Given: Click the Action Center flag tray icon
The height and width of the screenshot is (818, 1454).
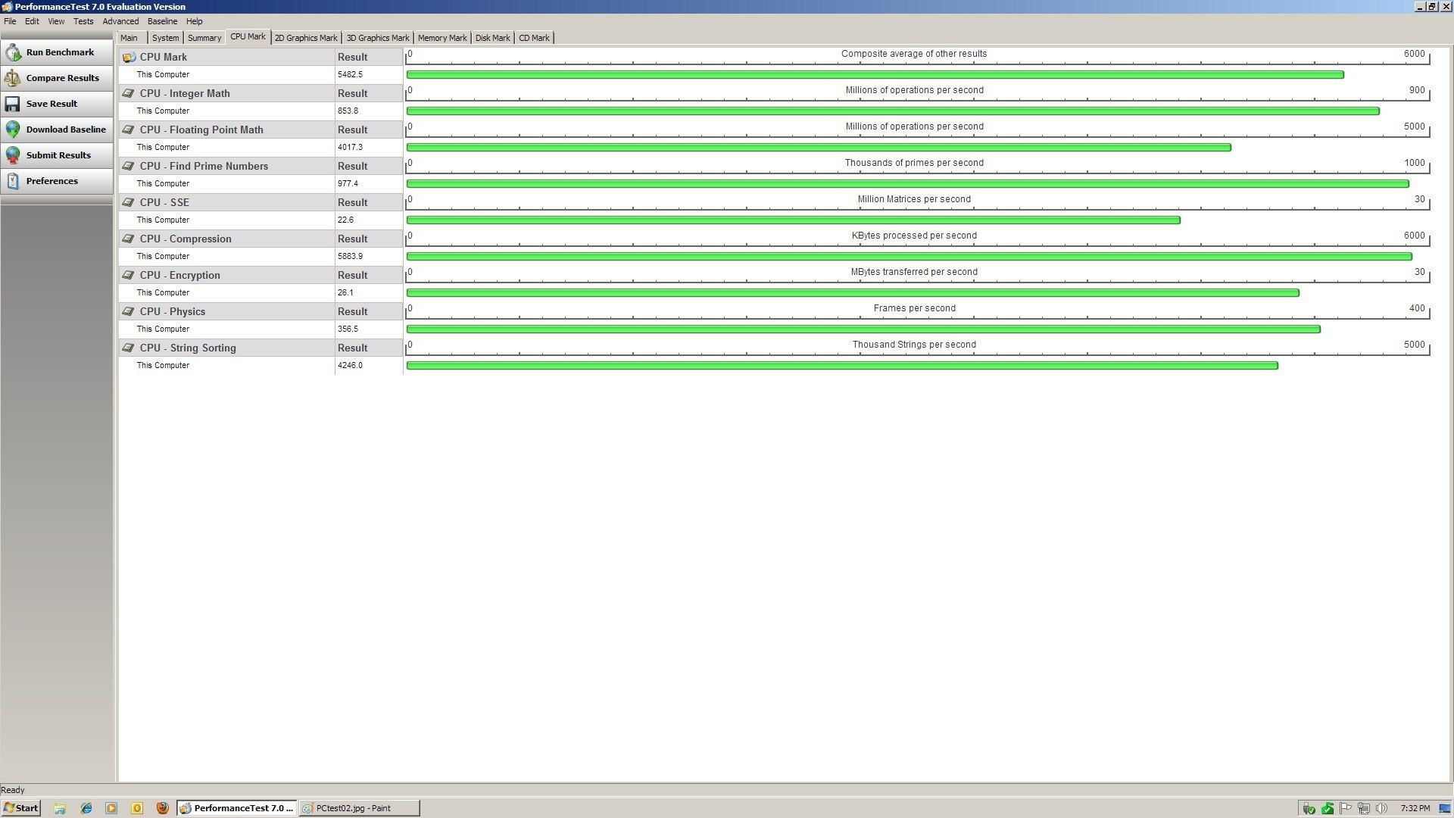Looking at the screenshot, I should [x=1346, y=808].
